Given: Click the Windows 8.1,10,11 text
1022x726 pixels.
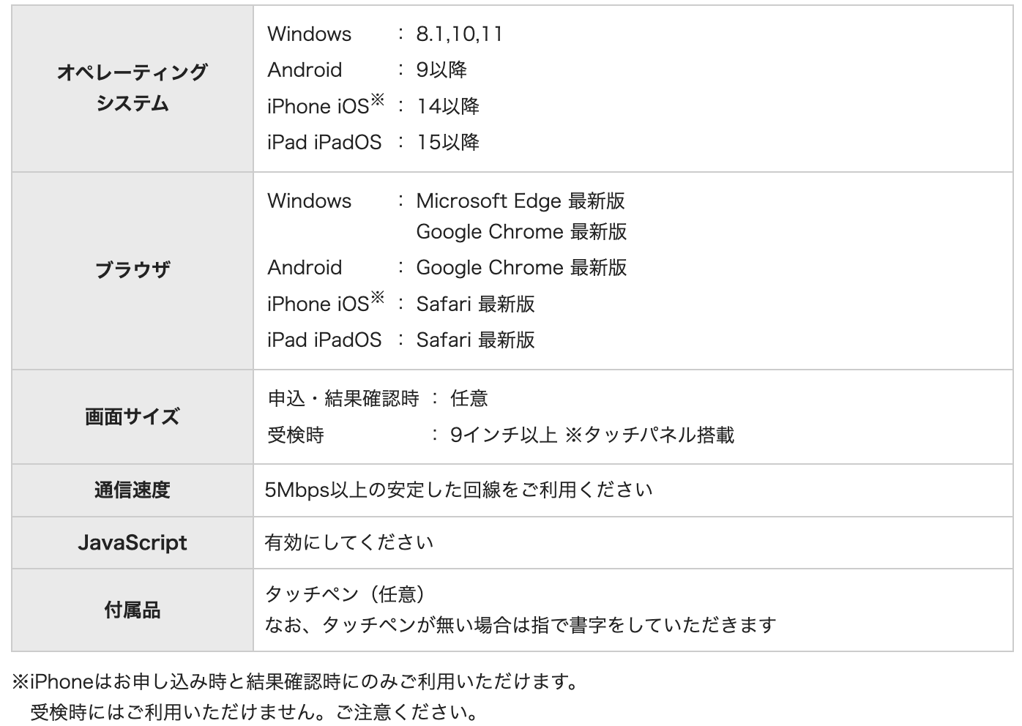Looking at the screenshot, I should click(385, 34).
